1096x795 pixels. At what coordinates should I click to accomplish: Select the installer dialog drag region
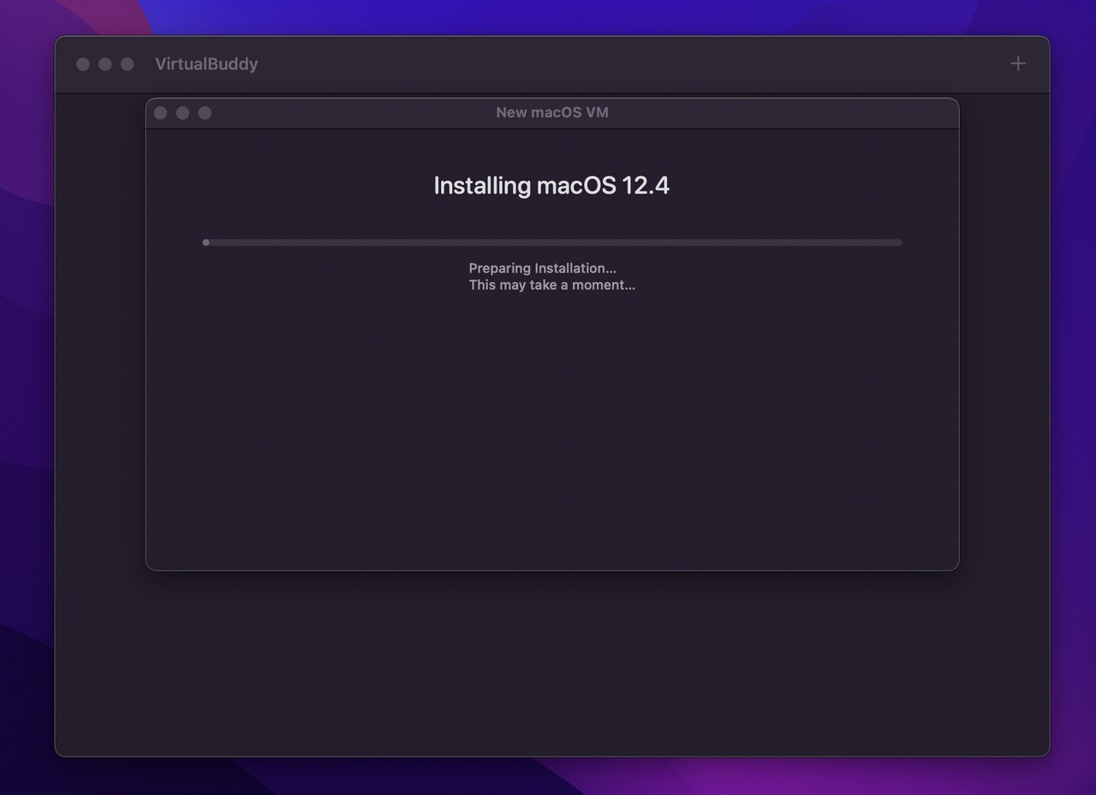[x=360, y=112]
